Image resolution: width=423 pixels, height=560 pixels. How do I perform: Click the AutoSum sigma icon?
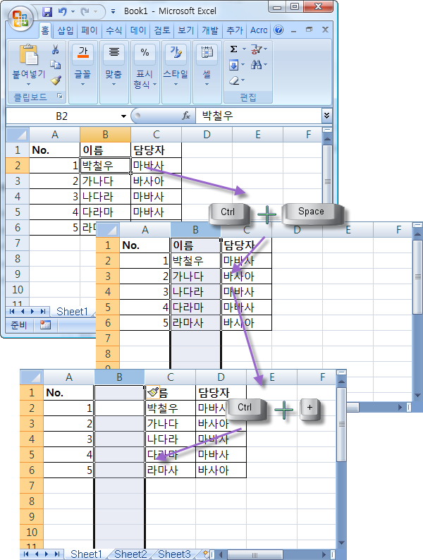[x=233, y=49]
